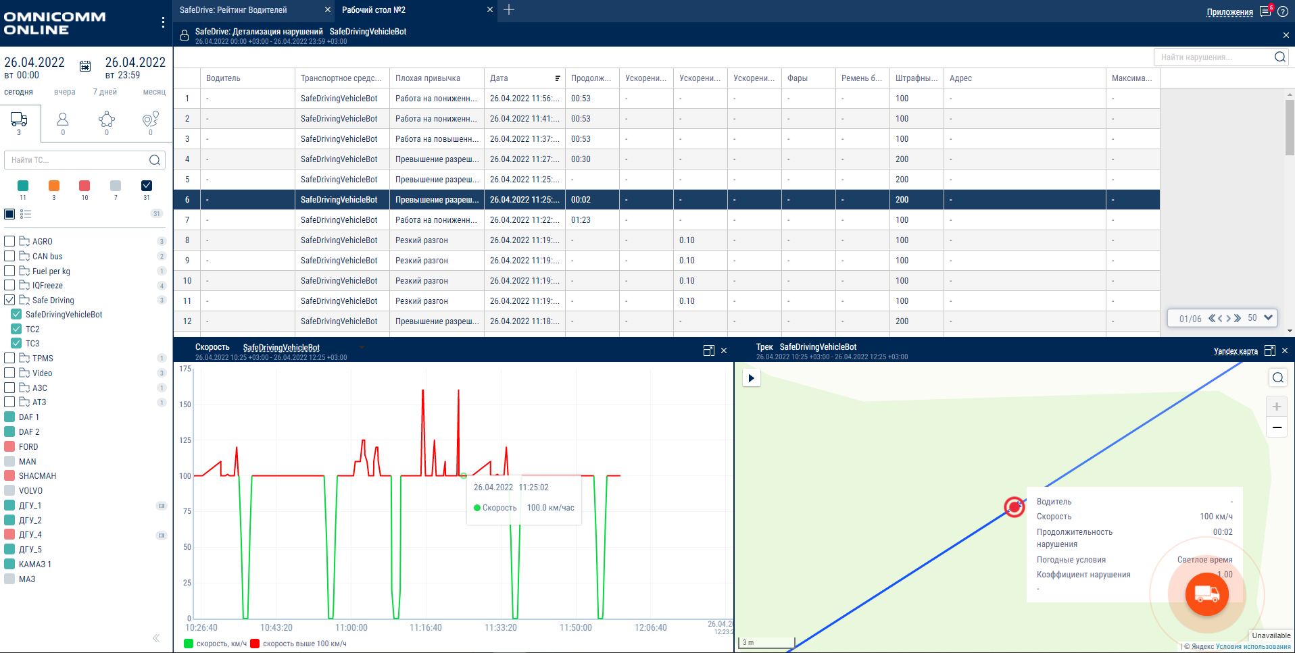Image resolution: width=1295 pixels, height=653 pixels.
Task: Open notifications message icon
Action: (x=1265, y=11)
